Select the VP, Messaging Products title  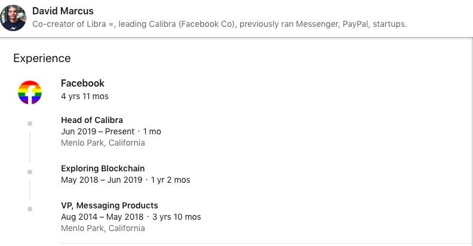pos(109,205)
